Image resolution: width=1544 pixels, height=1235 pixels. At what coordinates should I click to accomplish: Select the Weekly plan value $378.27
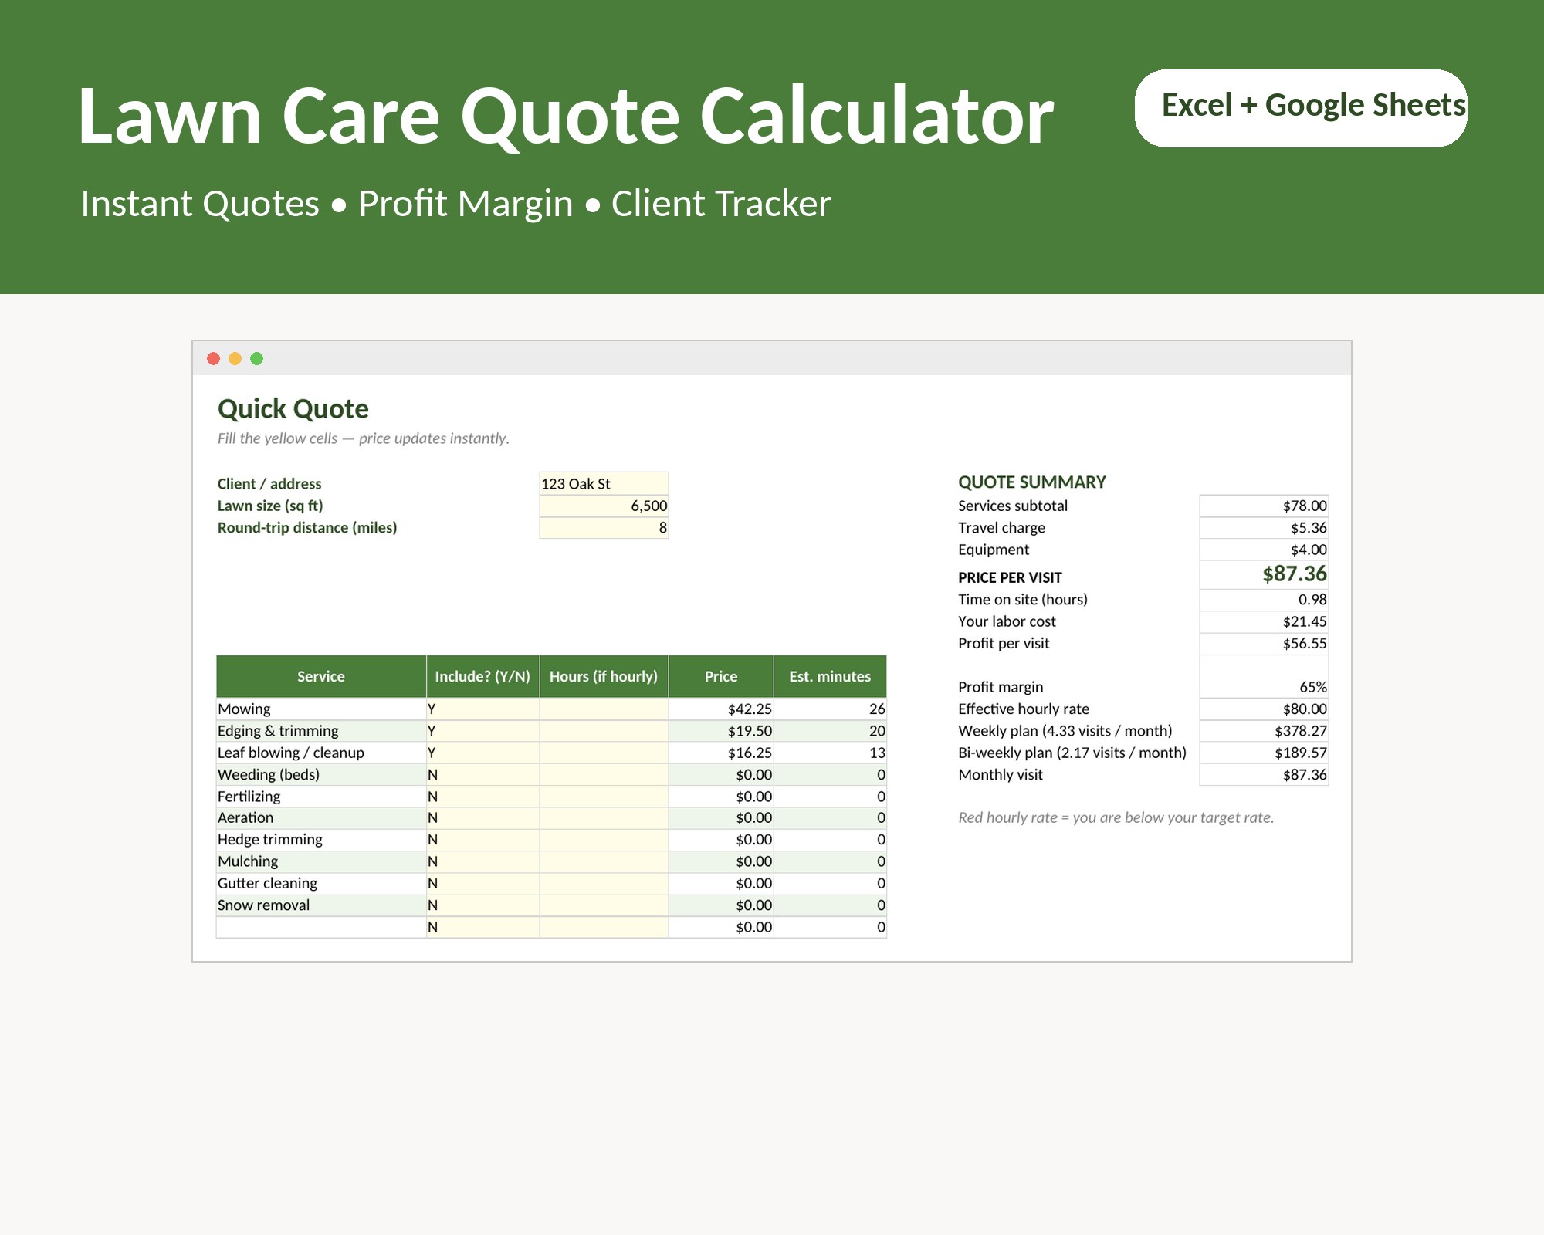(x=1264, y=730)
